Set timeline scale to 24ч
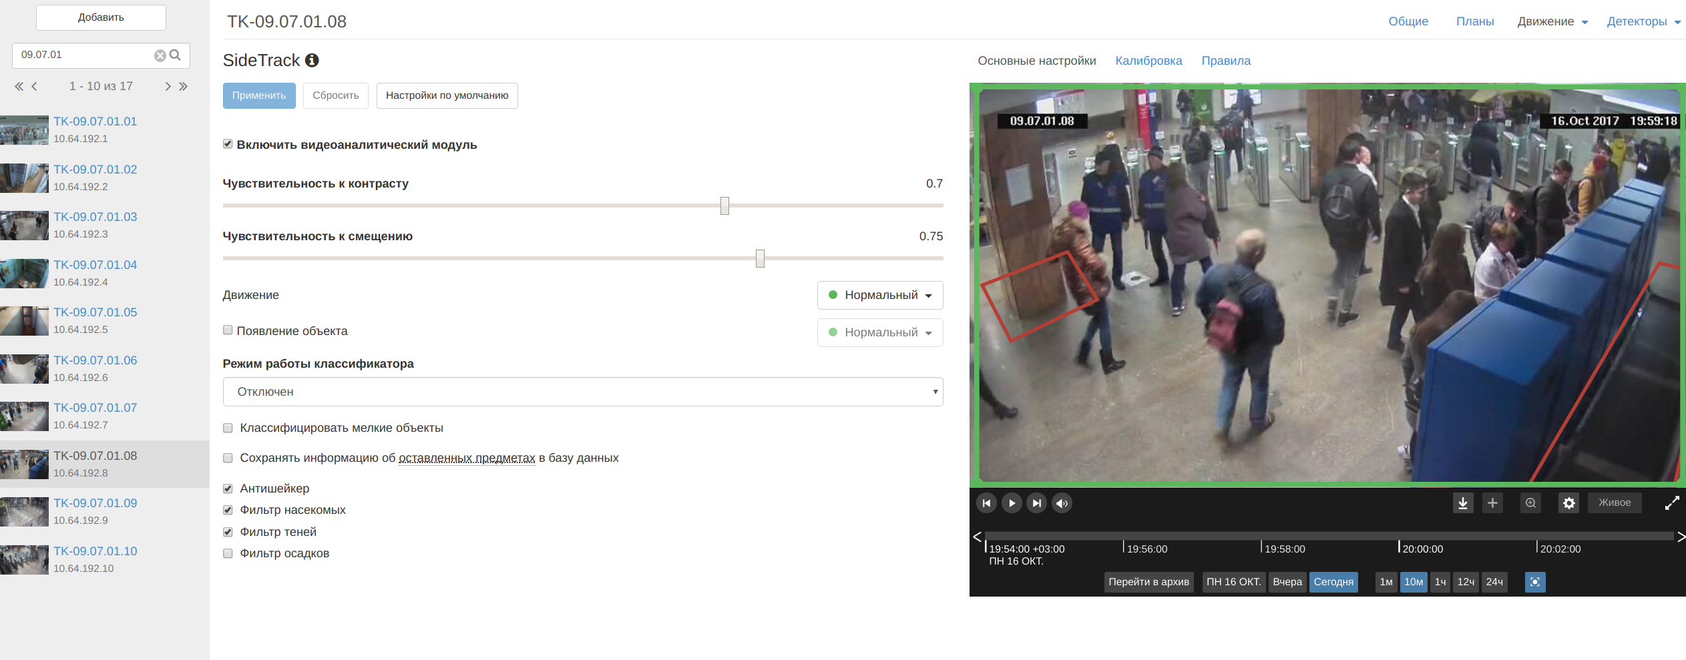The image size is (1686, 660). (1494, 582)
